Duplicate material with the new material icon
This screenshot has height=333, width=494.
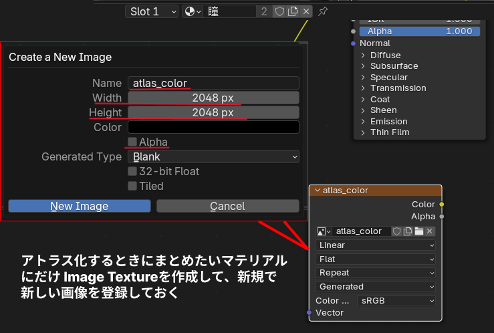[292, 11]
